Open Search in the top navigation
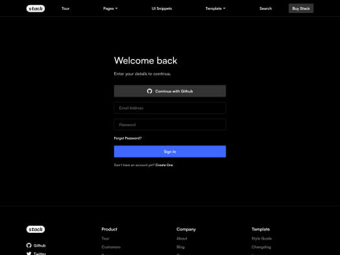The width and height of the screenshot is (340, 255). [265, 8]
